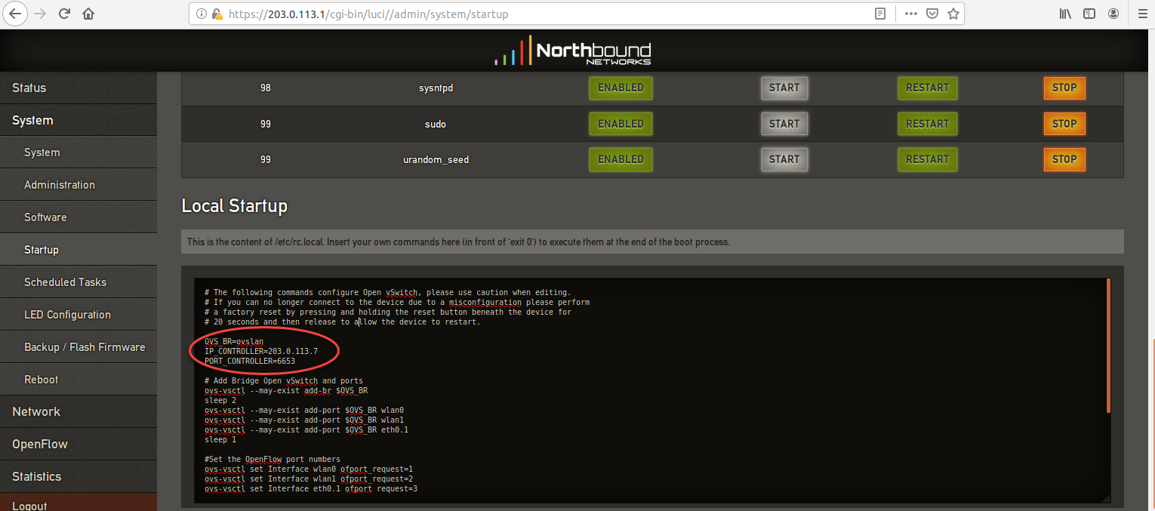Open the Administration page
The height and width of the screenshot is (511, 1155).
[x=79, y=185]
